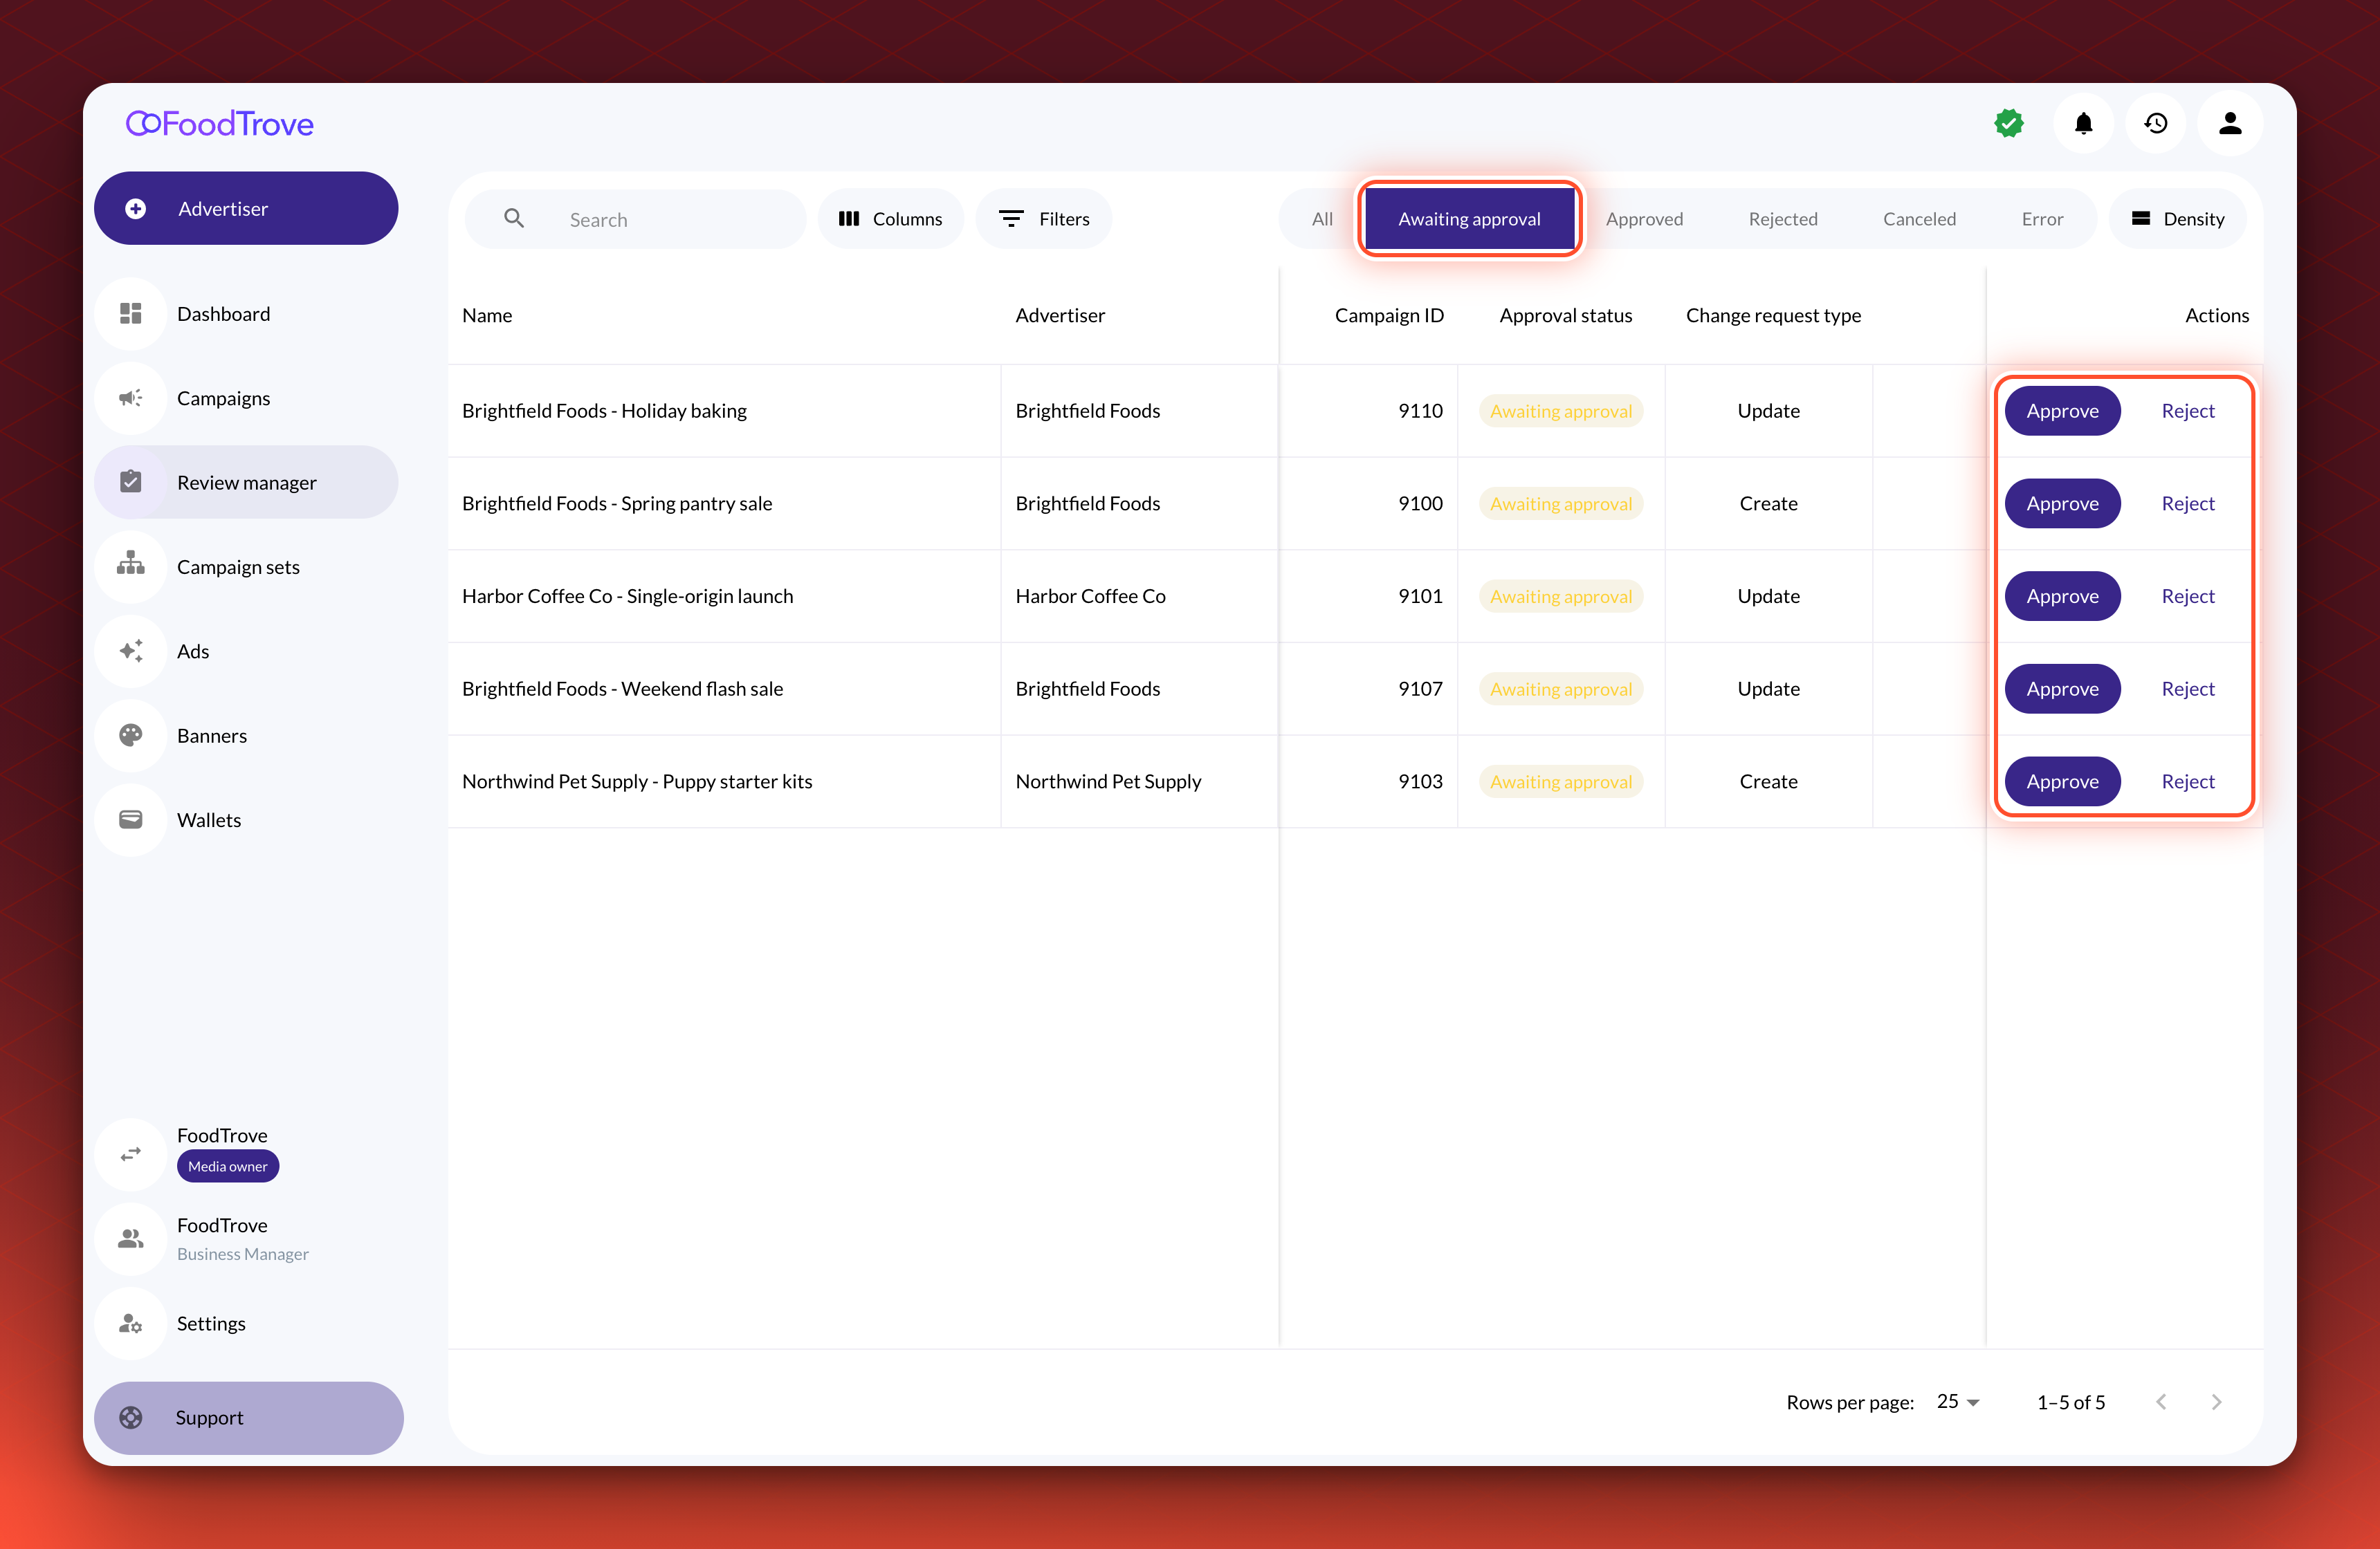2380x1549 pixels.
Task: Click the Filters lines icon
Action: pos(1011,218)
